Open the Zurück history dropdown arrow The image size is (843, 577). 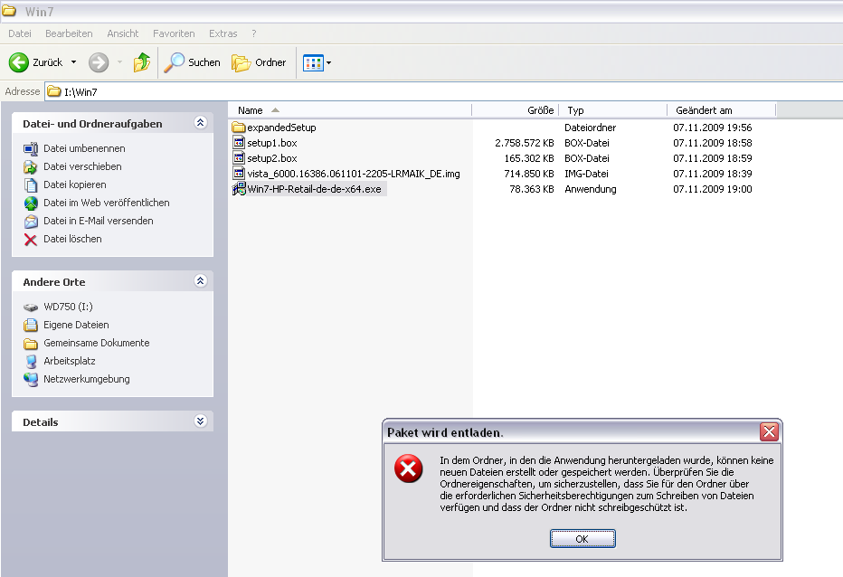(73, 62)
